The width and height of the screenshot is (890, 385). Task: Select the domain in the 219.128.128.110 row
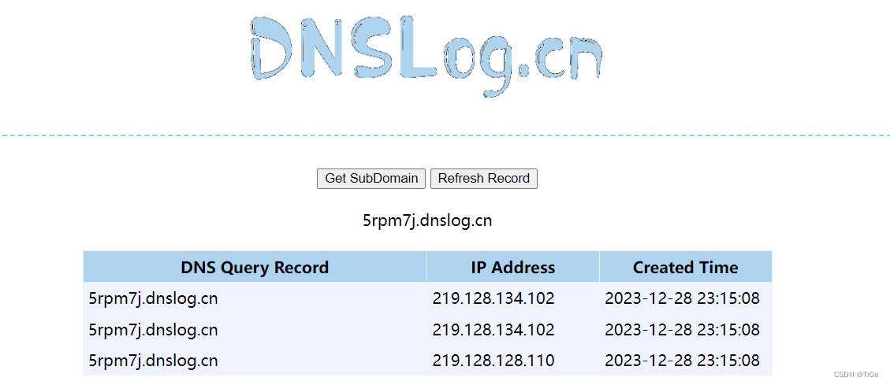coord(153,360)
